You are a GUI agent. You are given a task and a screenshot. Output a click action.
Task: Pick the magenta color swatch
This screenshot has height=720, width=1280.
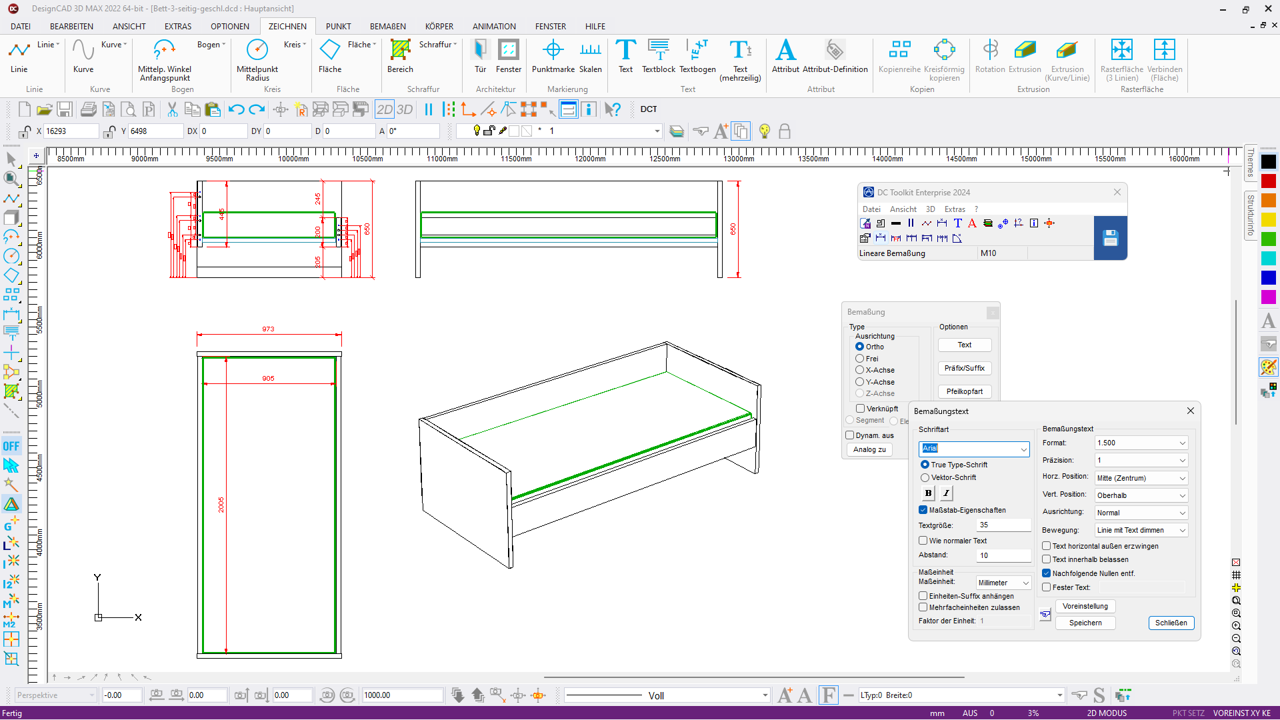pos(1268,297)
